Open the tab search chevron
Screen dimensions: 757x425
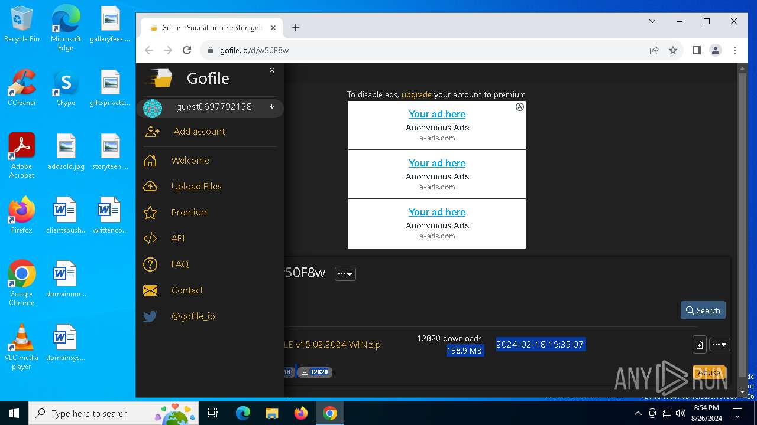[x=652, y=21]
